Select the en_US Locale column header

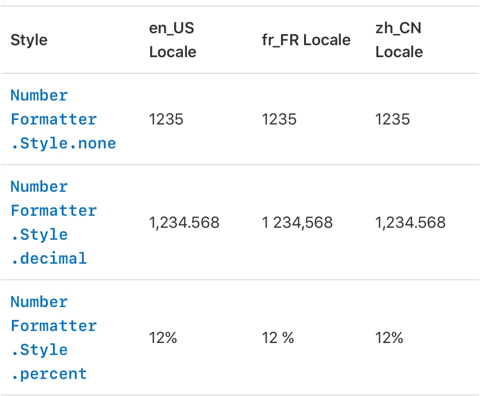tap(173, 40)
